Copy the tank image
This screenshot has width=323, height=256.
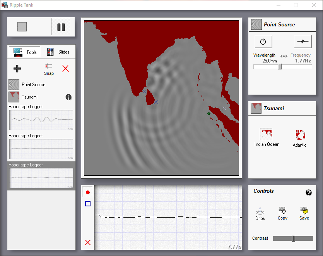coord(282,213)
